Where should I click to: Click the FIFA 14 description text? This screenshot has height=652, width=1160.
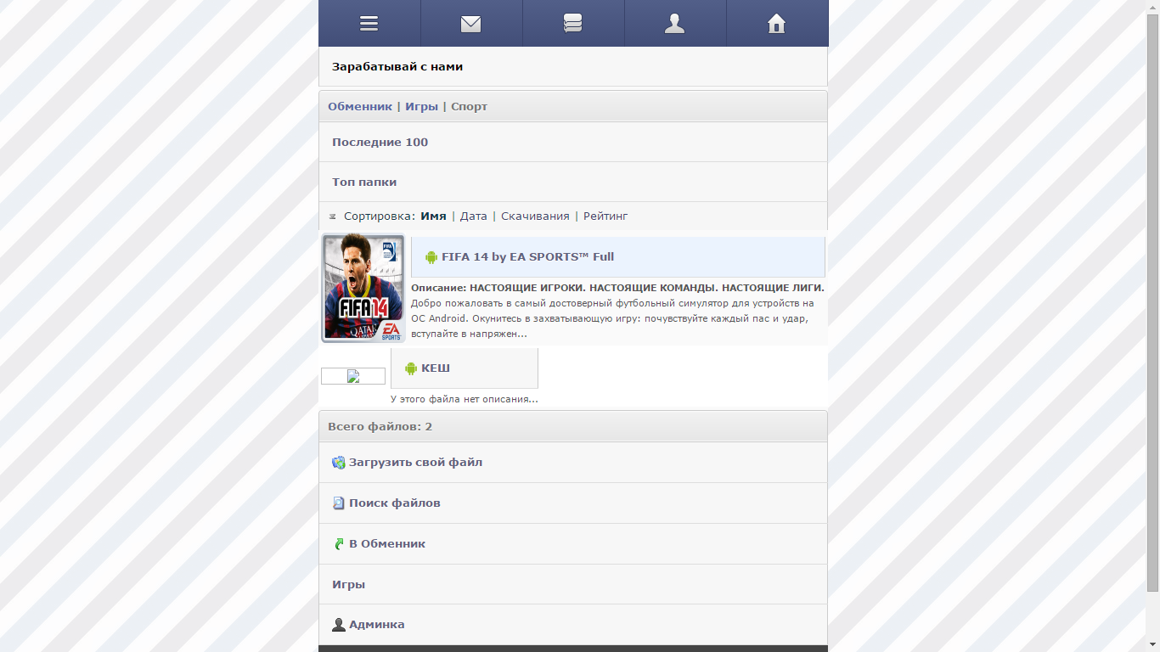pos(617,311)
